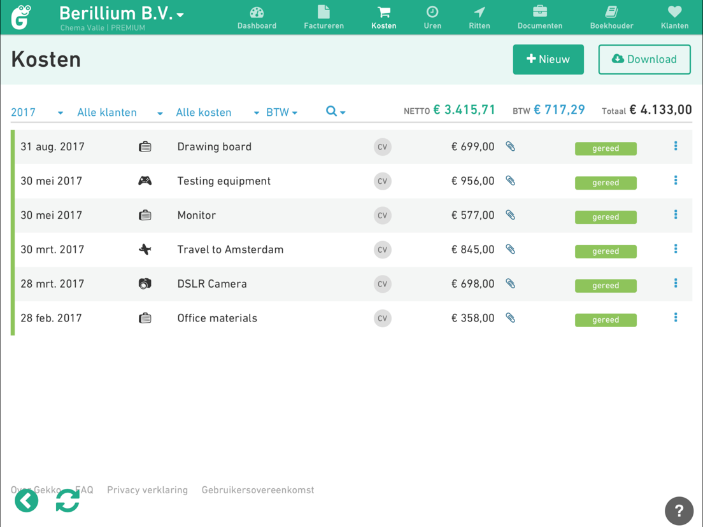Open attachment paperclip for DSLR Camera

pyautogui.click(x=510, y=283)
